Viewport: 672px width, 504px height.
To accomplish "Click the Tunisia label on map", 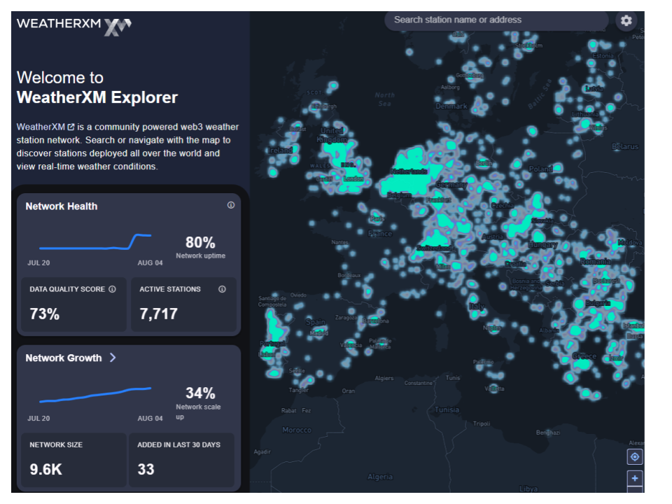I will (447, 409).
